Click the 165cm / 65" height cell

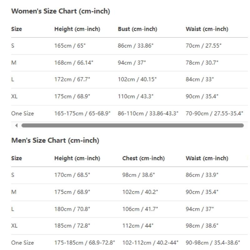70,46
